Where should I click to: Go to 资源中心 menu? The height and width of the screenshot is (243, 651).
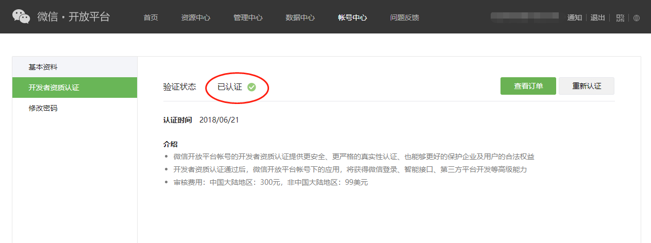(x=196, y=18)
